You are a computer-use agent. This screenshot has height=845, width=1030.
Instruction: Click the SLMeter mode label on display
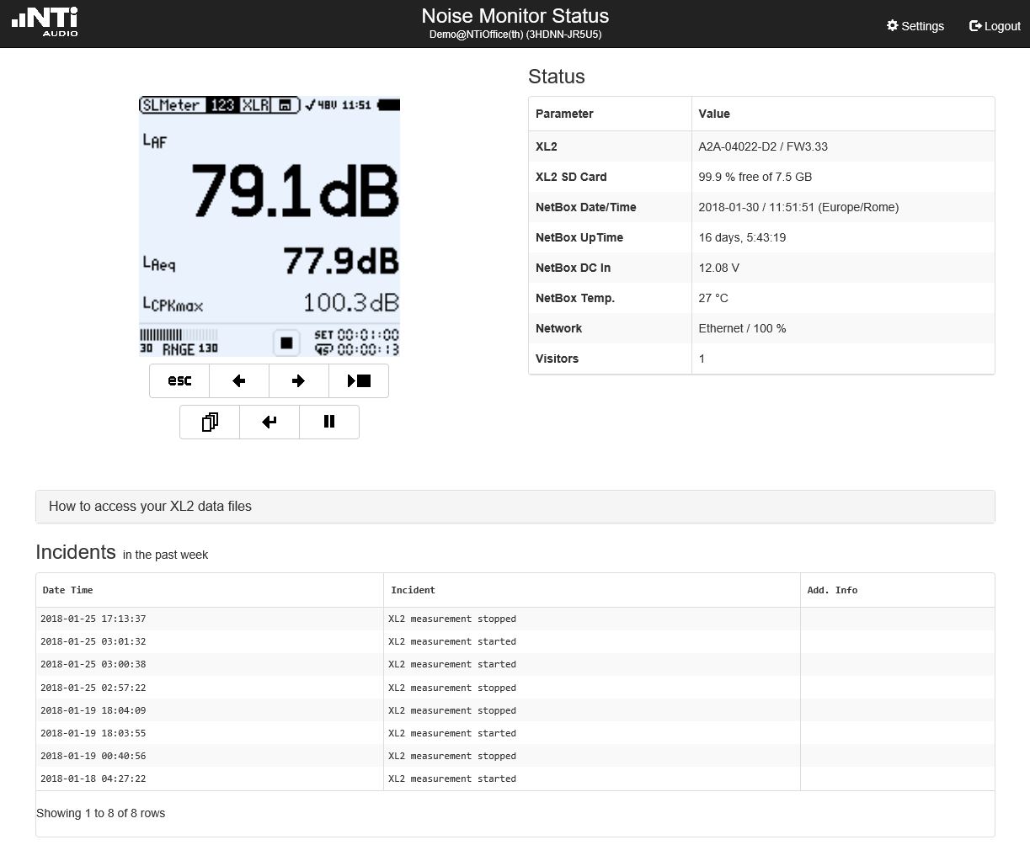pyautogui.click(x=172, y=105)
